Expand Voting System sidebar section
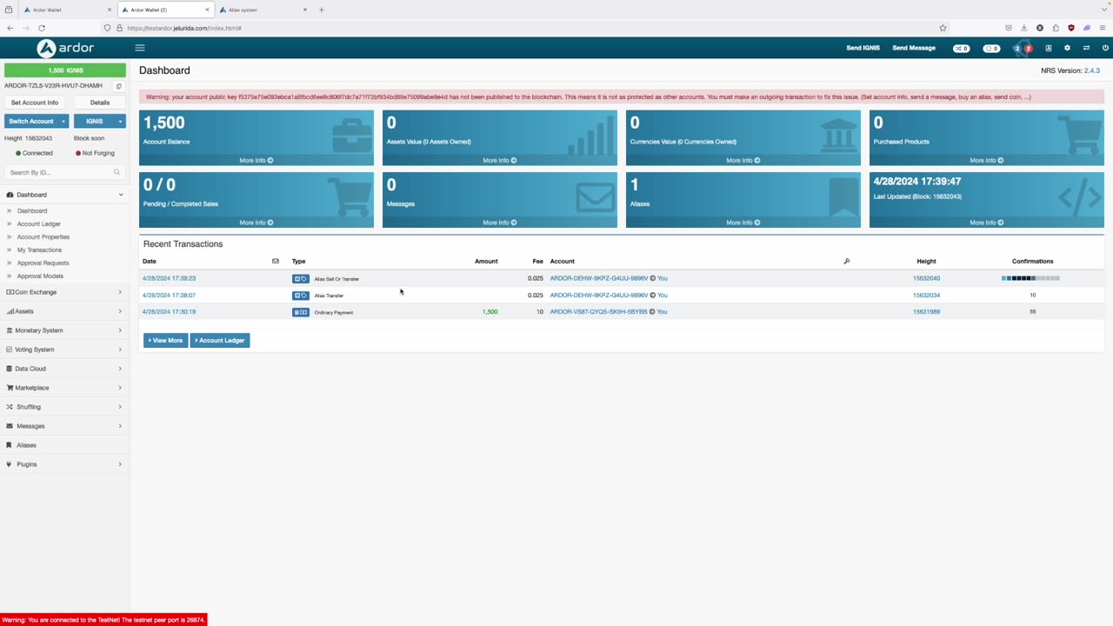 (64, 350)
